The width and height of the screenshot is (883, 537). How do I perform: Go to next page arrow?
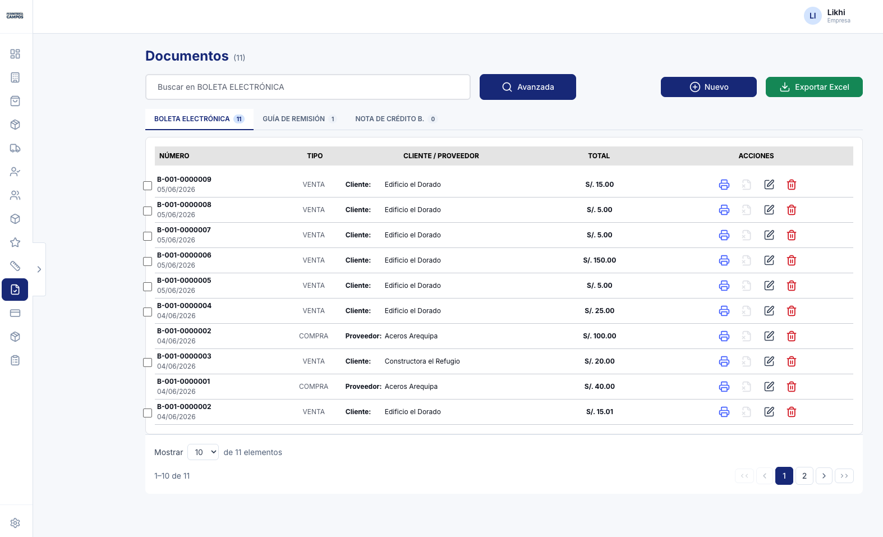[824, 476]
